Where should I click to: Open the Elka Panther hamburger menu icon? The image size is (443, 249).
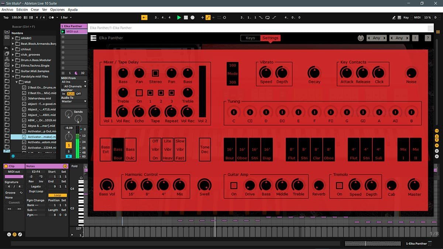click(93, 38)
